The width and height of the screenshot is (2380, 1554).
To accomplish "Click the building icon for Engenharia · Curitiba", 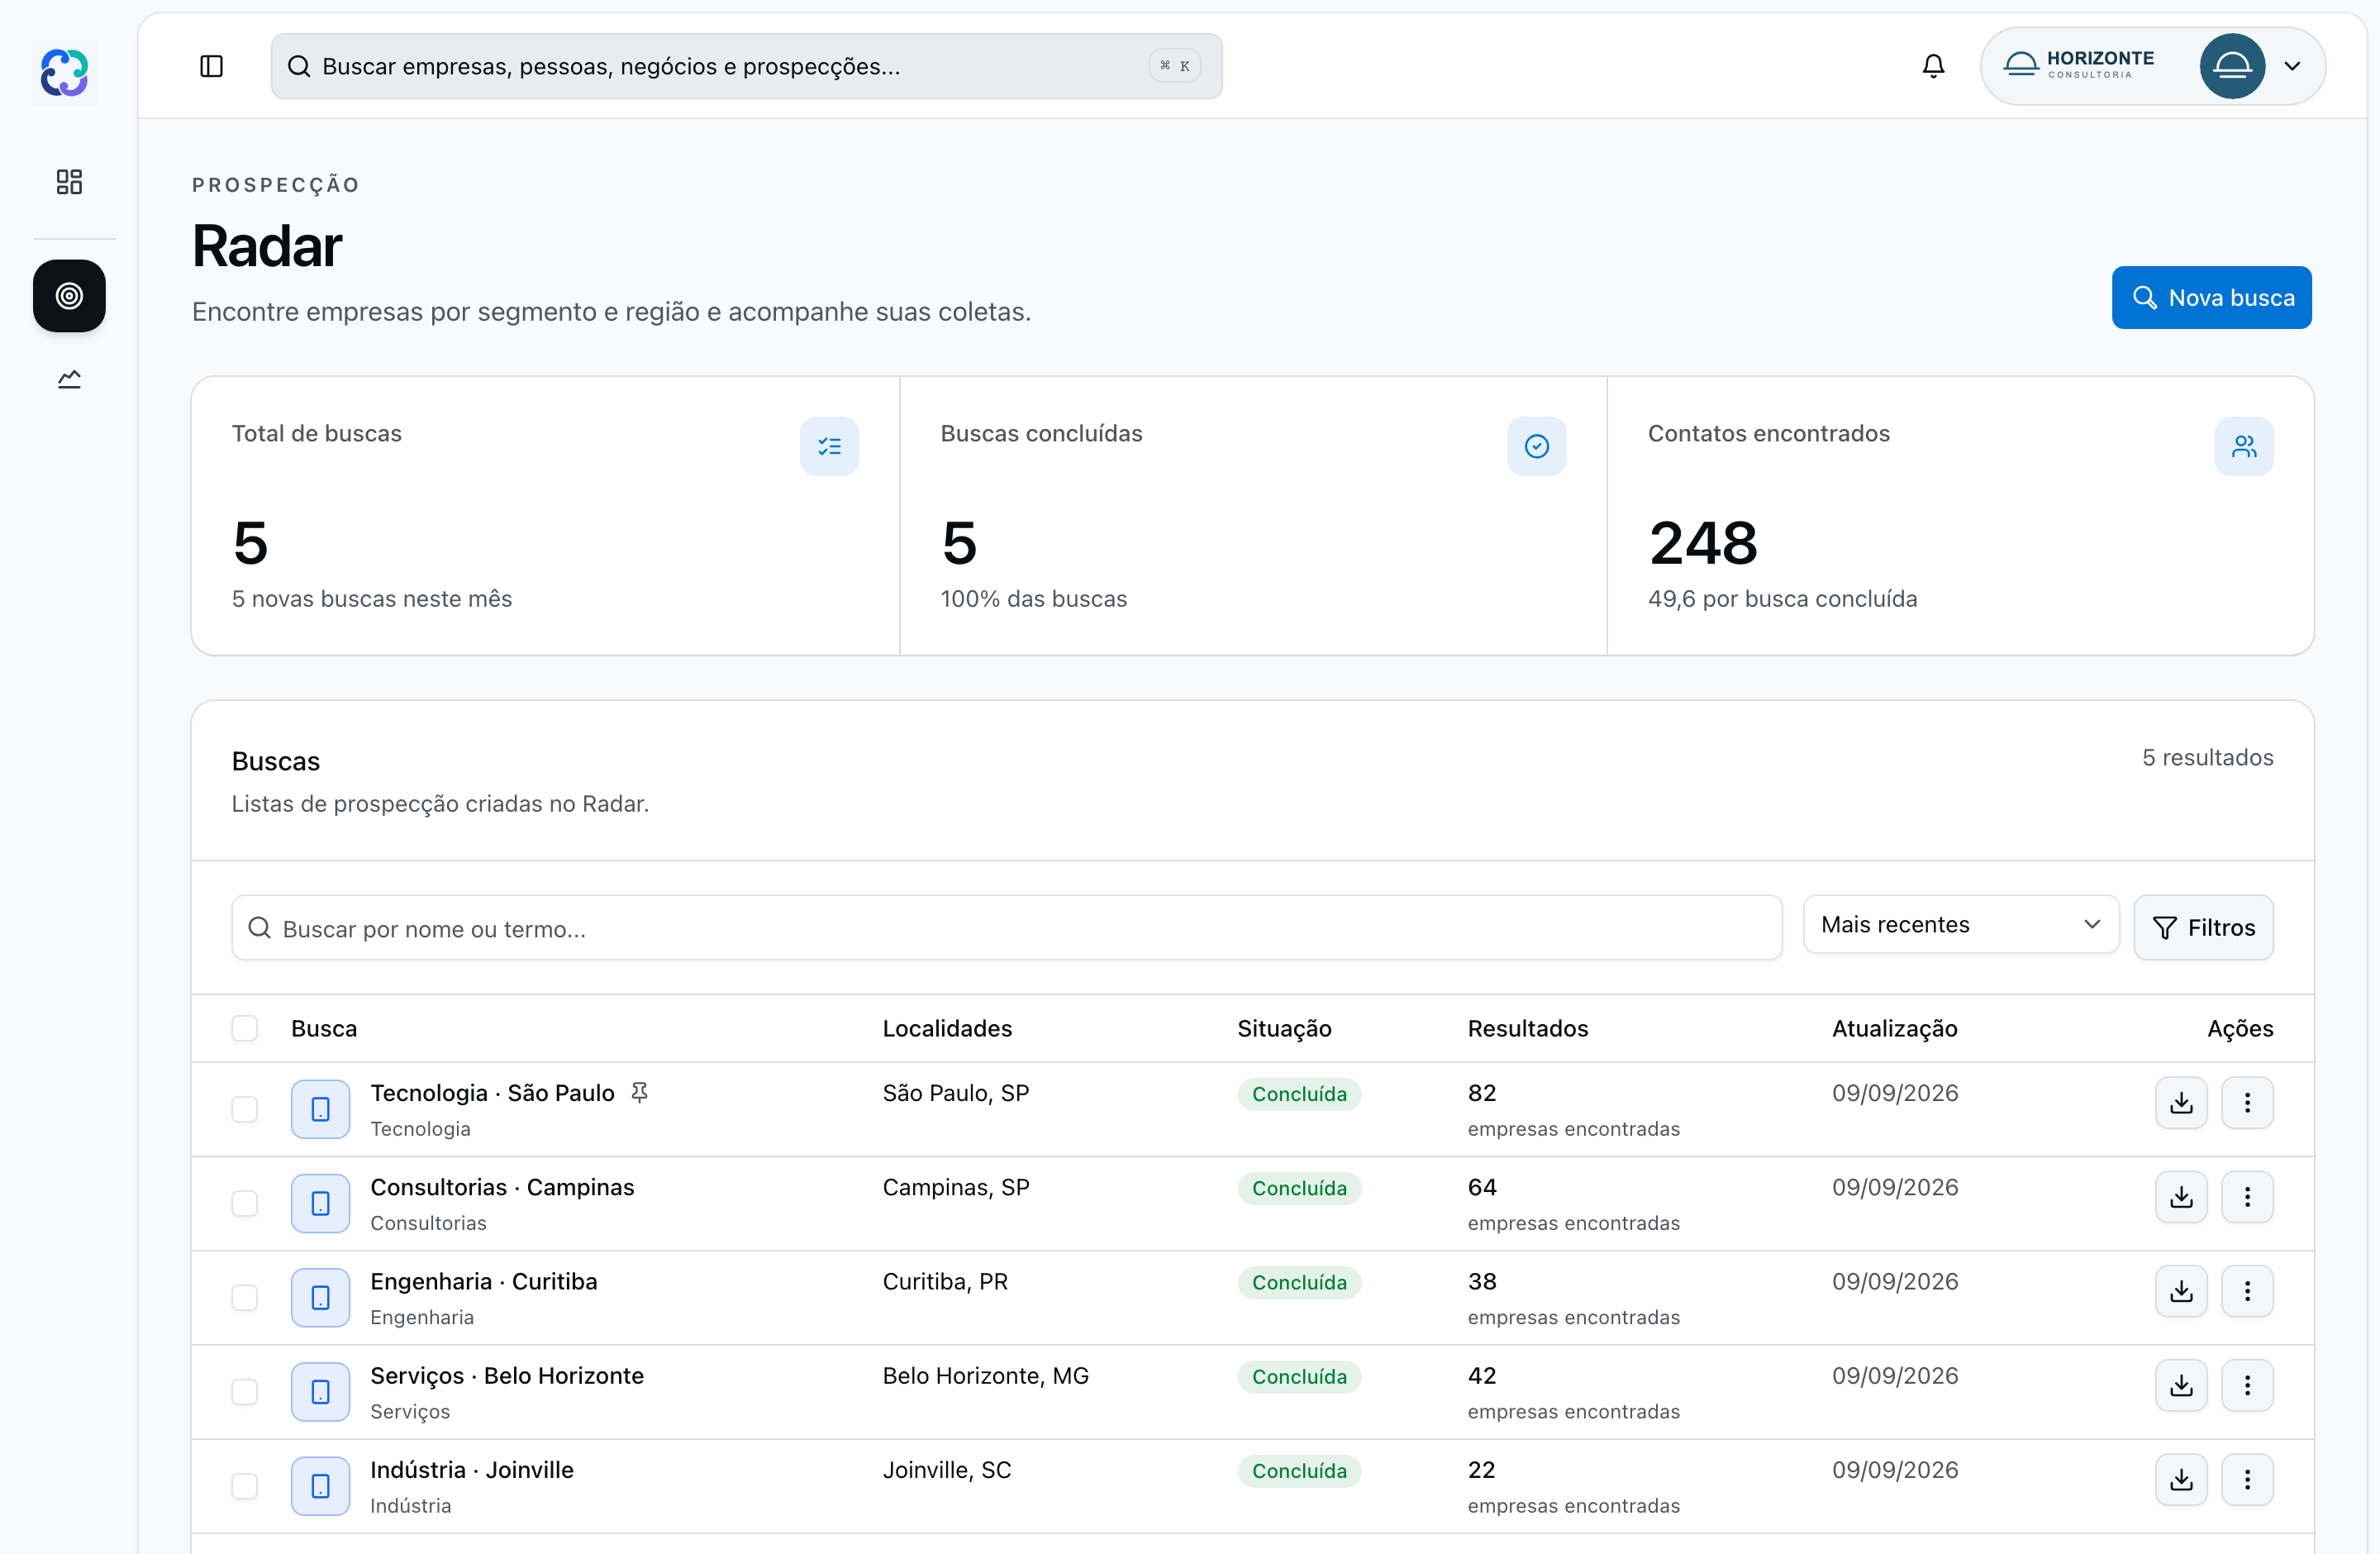I will click(x=320, y=1298).
